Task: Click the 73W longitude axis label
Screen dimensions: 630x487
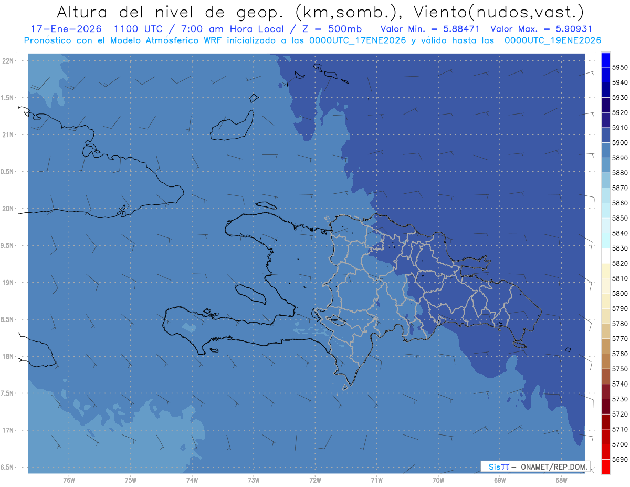Action: 254,481
